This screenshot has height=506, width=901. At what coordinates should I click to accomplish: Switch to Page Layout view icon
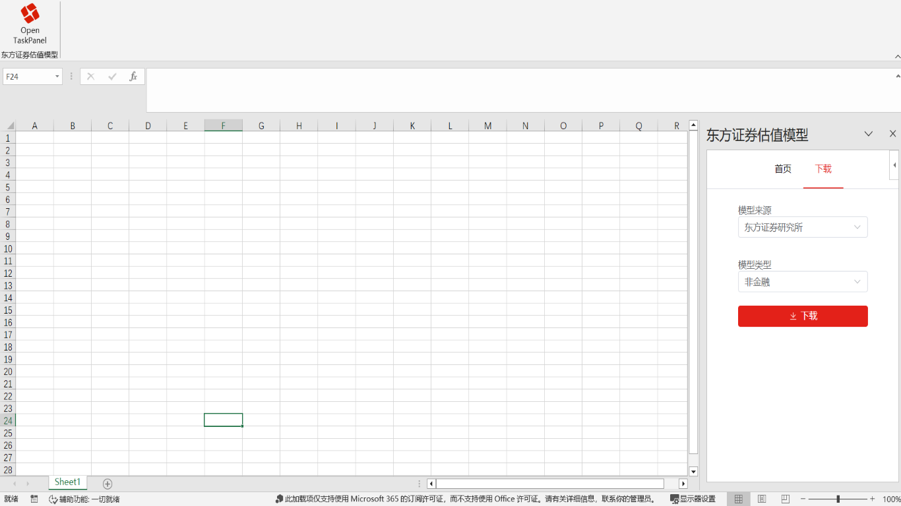pos(762,499)
